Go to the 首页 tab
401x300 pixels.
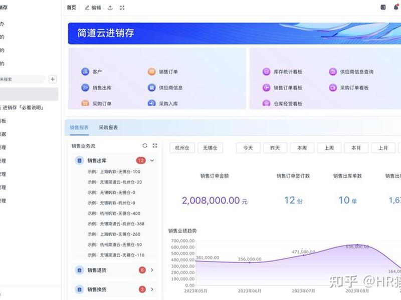coord(72,7)
